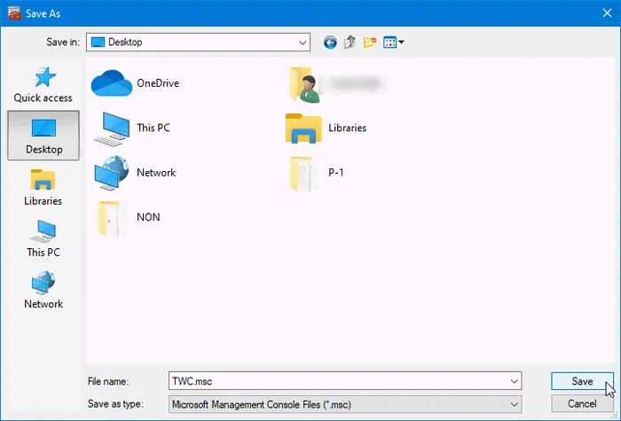621x421 pixels.
Task: Click the Save As title bar icon
Action: pyautogui.click(x=14, y=13)
